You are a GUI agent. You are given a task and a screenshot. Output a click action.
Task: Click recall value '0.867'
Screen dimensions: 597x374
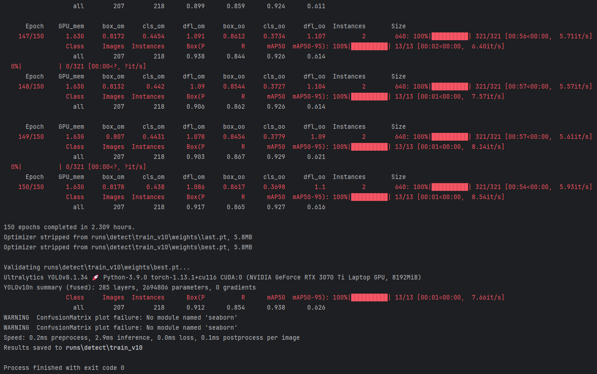pos(236,157)
